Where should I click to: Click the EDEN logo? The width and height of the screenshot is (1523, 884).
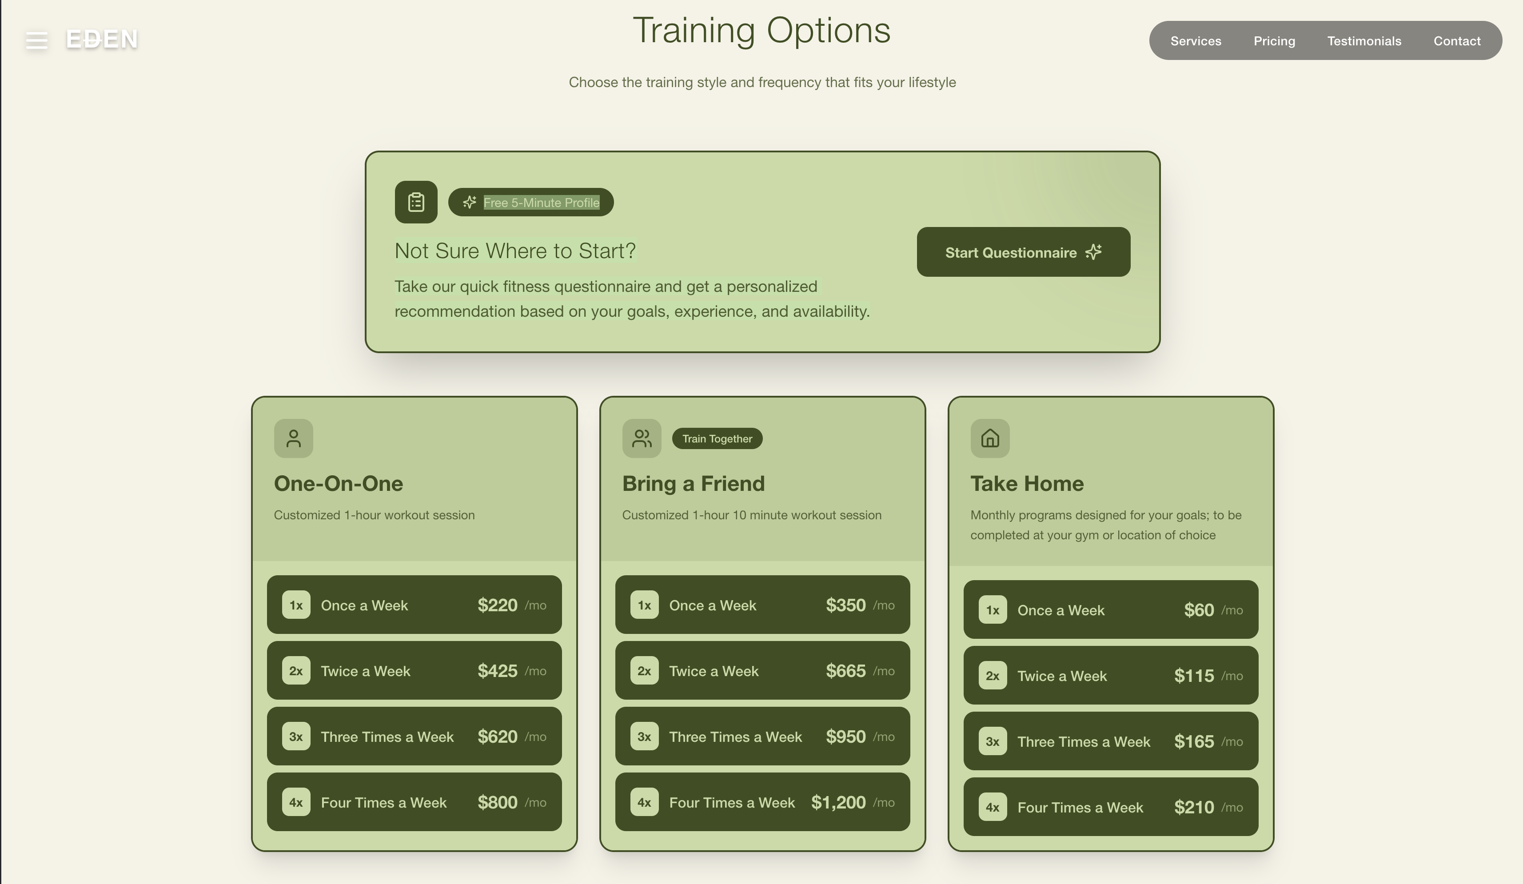(102, 40)
